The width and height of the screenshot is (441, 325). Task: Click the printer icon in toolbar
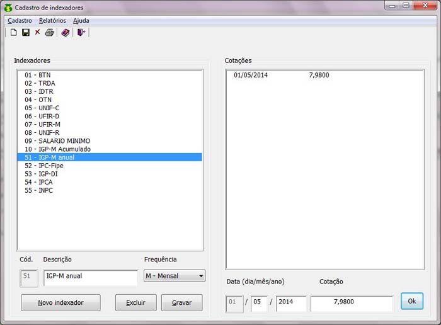pyautogui.click(x=49, y=33)
